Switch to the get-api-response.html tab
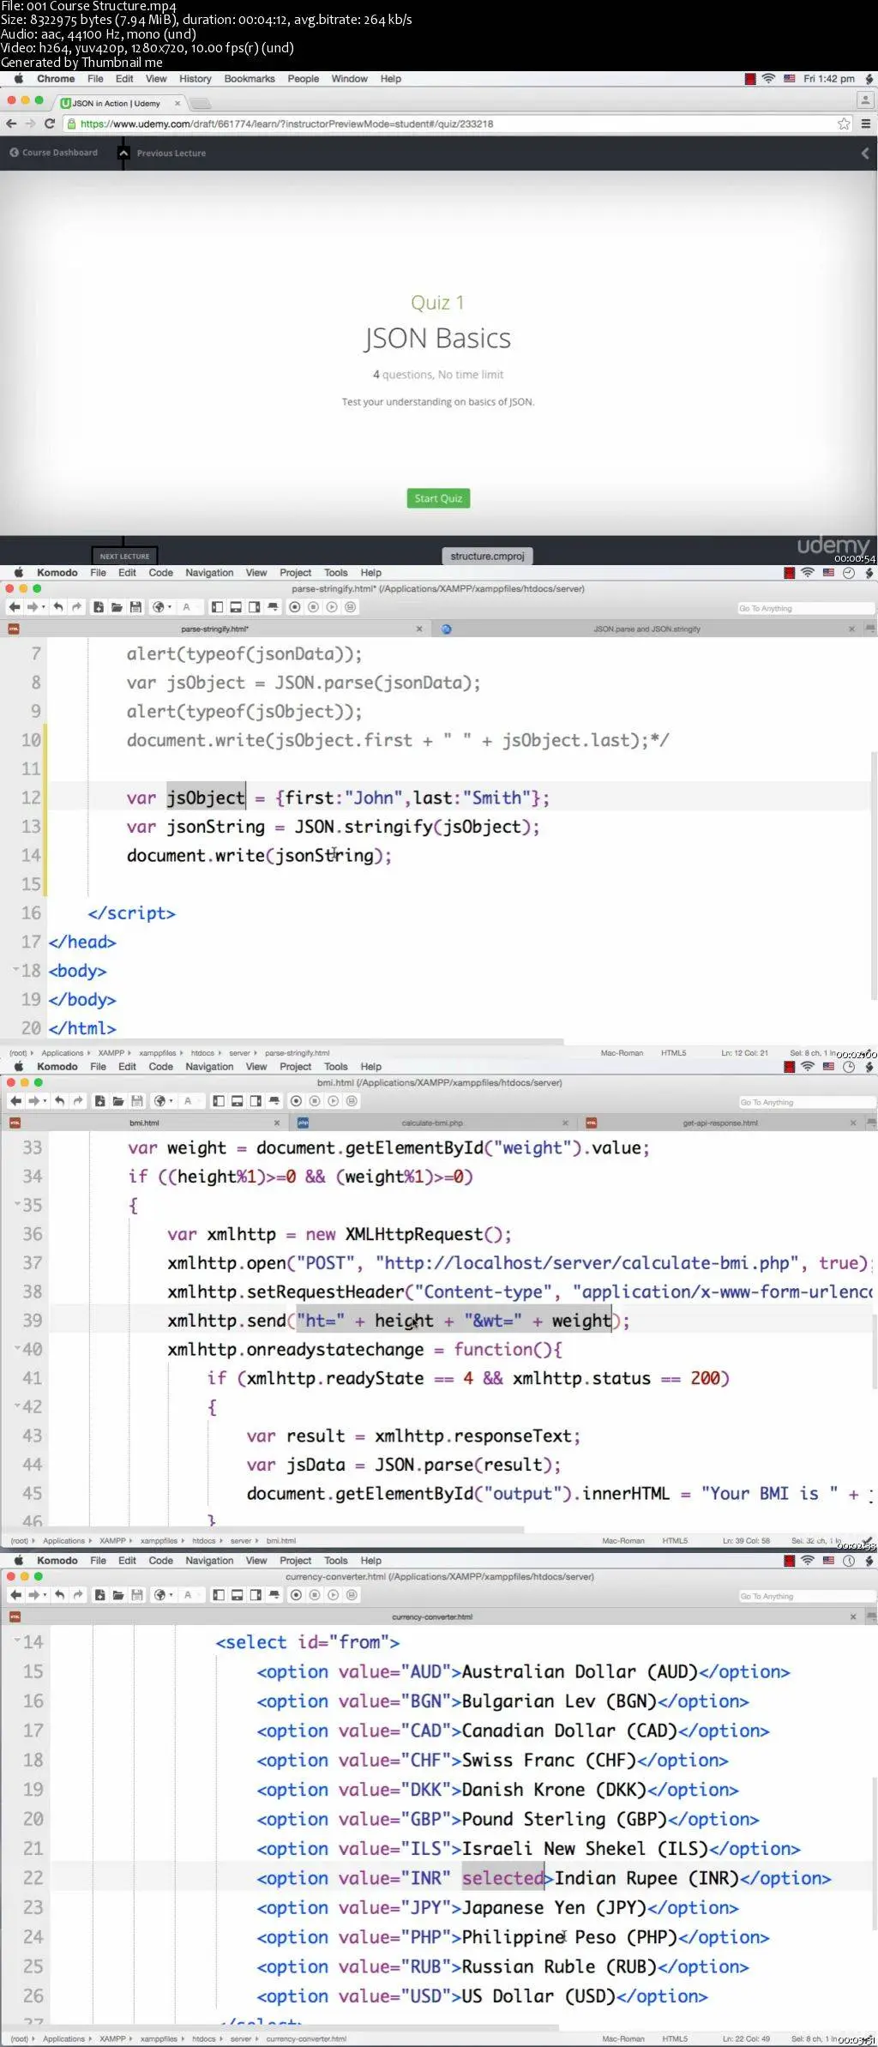The image size is (878, 2047). [720, 1123]
